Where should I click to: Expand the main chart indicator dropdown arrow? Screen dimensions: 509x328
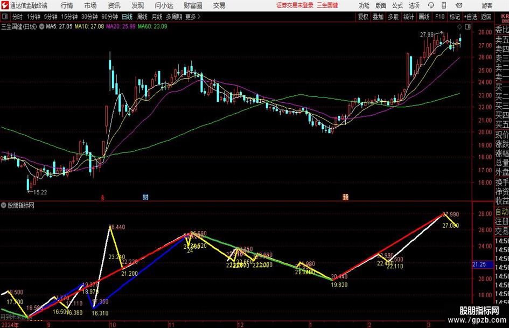41,26
